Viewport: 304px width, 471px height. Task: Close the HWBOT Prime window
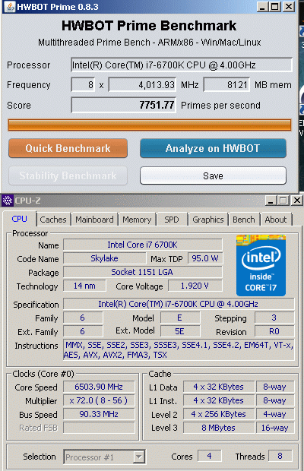coord(289,7)
